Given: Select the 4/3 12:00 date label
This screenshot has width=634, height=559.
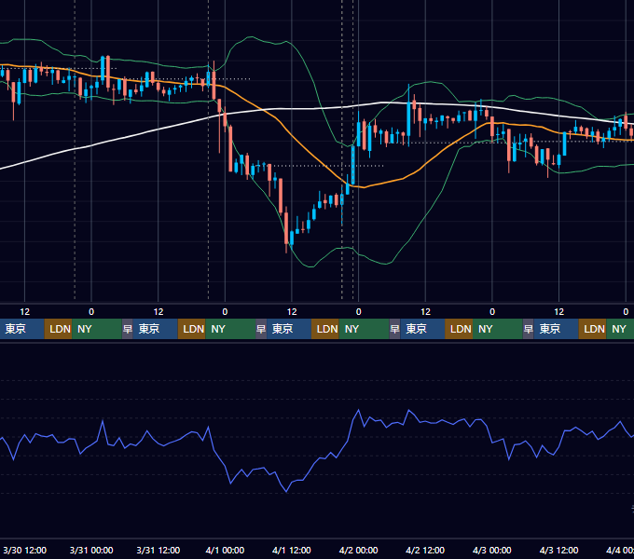Looking at the screenshot, I should [558, 550].
